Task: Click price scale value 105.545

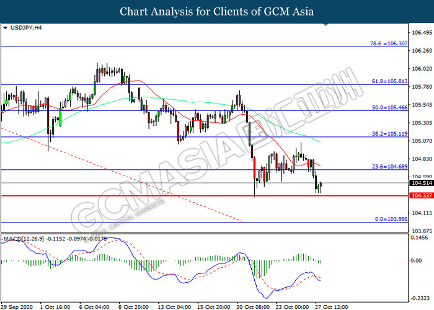Action: [x=422, y=105]
